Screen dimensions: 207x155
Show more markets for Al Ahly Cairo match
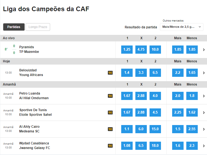204,129
